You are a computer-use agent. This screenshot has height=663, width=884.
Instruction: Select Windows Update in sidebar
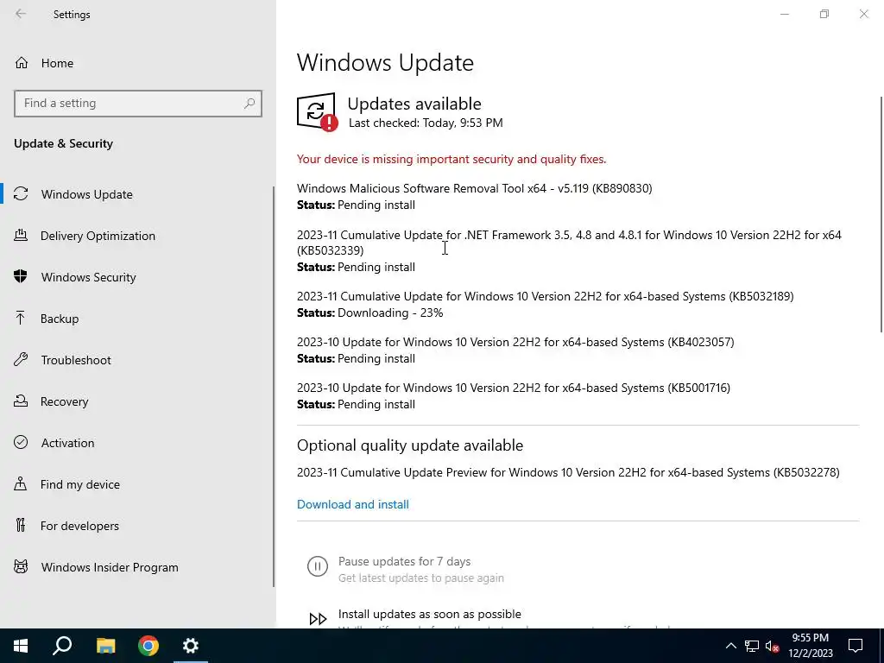coord(86,194)
